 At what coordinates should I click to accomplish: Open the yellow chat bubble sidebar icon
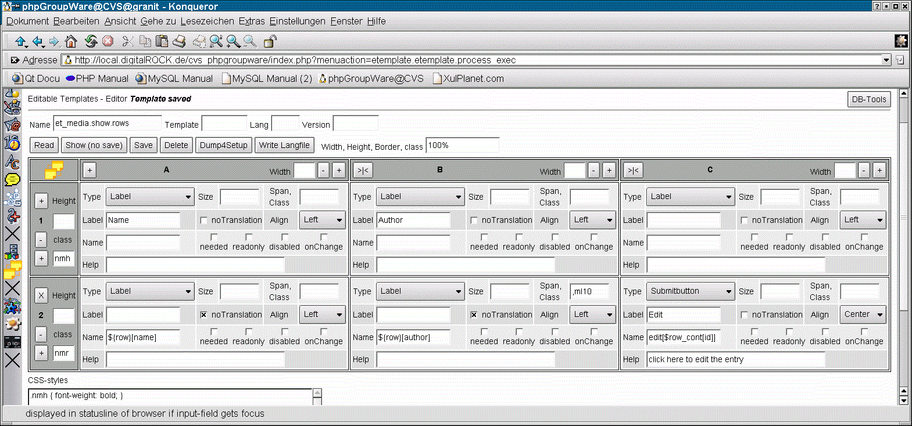click(x=12, y=179)
